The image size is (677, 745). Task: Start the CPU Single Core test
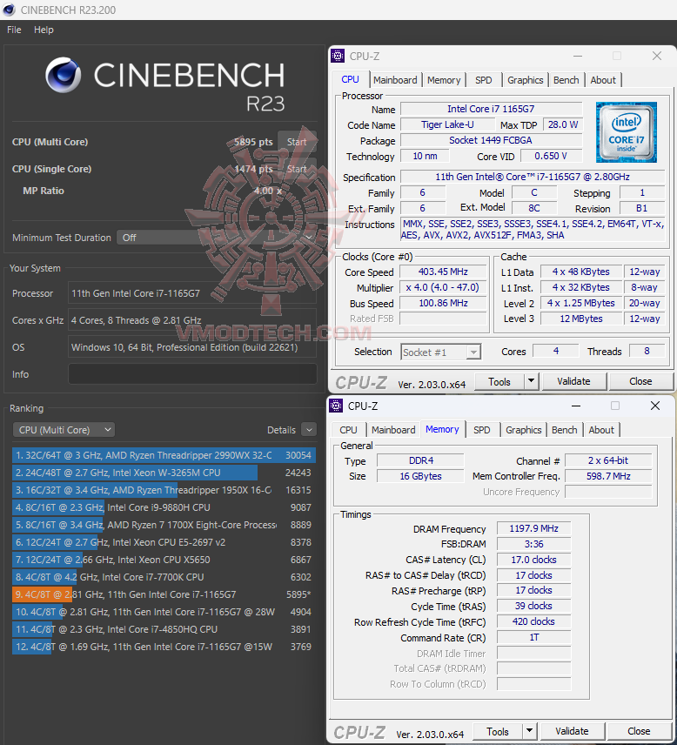point(297,169)
